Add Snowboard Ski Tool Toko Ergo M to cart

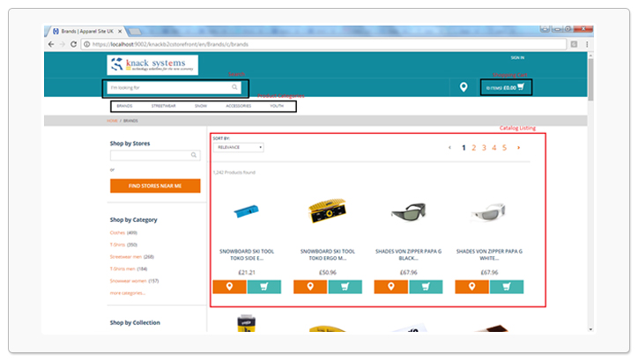pos(345,287)
